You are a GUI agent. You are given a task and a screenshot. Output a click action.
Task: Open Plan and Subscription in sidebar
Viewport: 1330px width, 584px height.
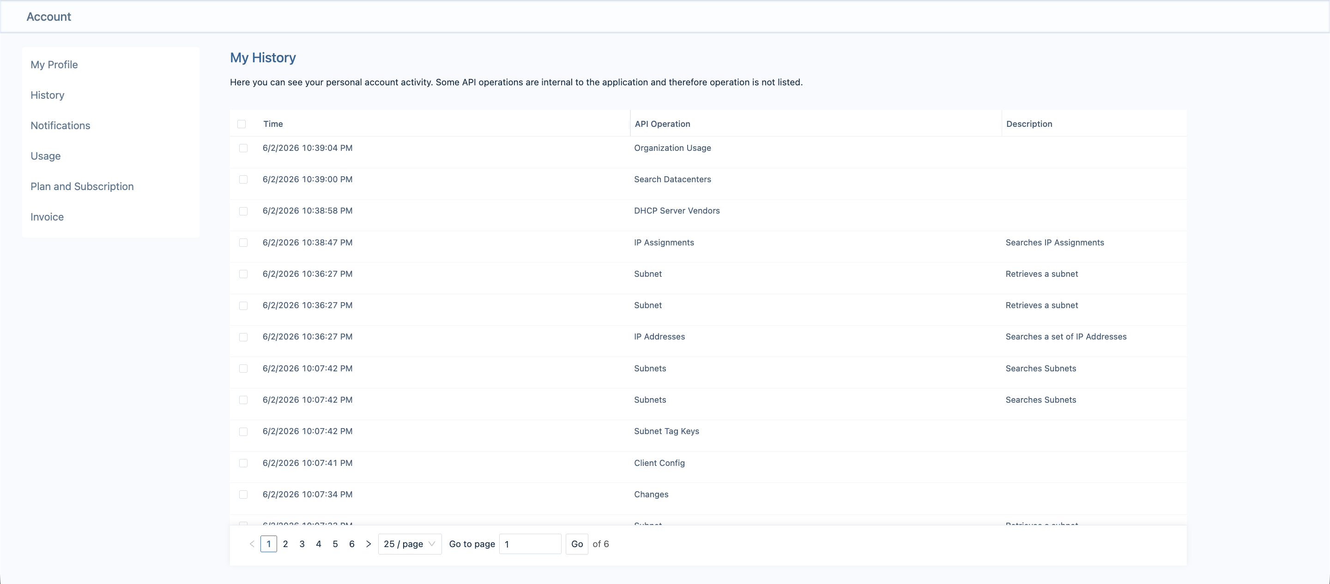[82, 186]
